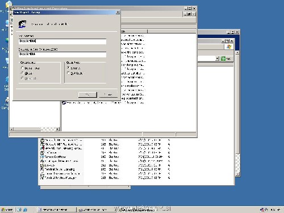Viewport: 284px width, 213px height.
Task: Launch Internet Explorer from quick launch
Action: pos(25,210)
